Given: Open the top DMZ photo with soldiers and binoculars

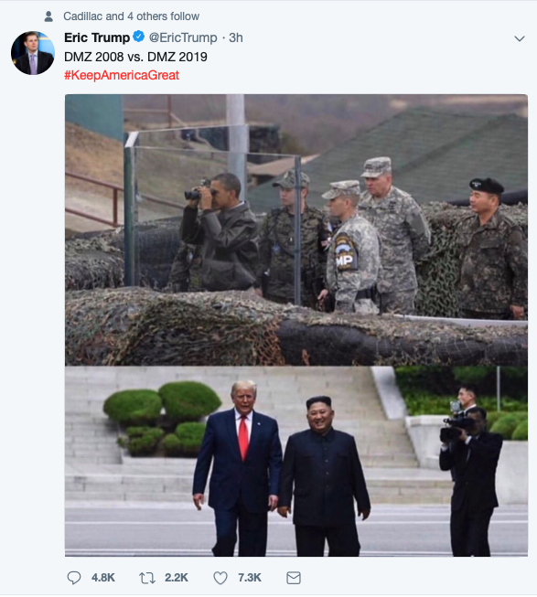Looking at the screenshot, I should pyautogui.click(x=296, y=230).
